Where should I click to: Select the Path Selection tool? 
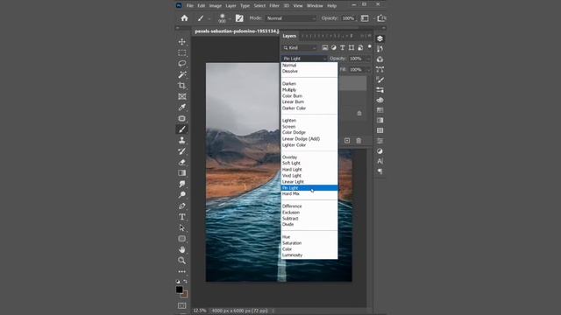pyautogui.click(x=181, y=227)
